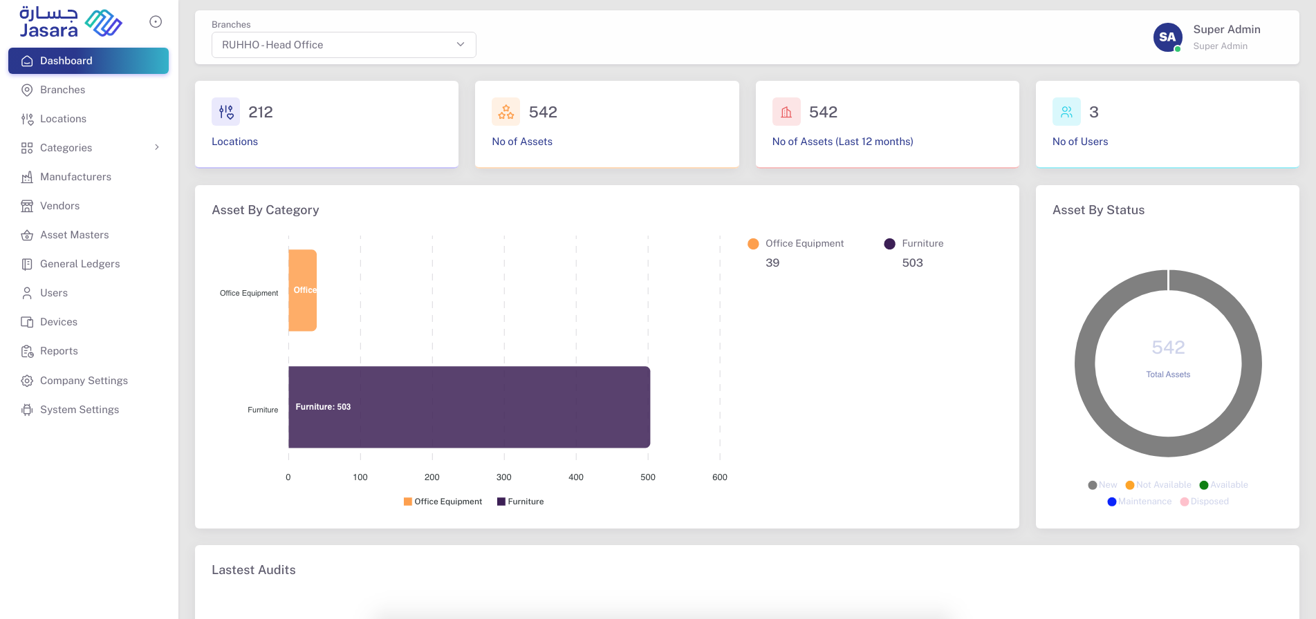
Task: Click the No of Assets boxes icon
Action: pos(506,112)
